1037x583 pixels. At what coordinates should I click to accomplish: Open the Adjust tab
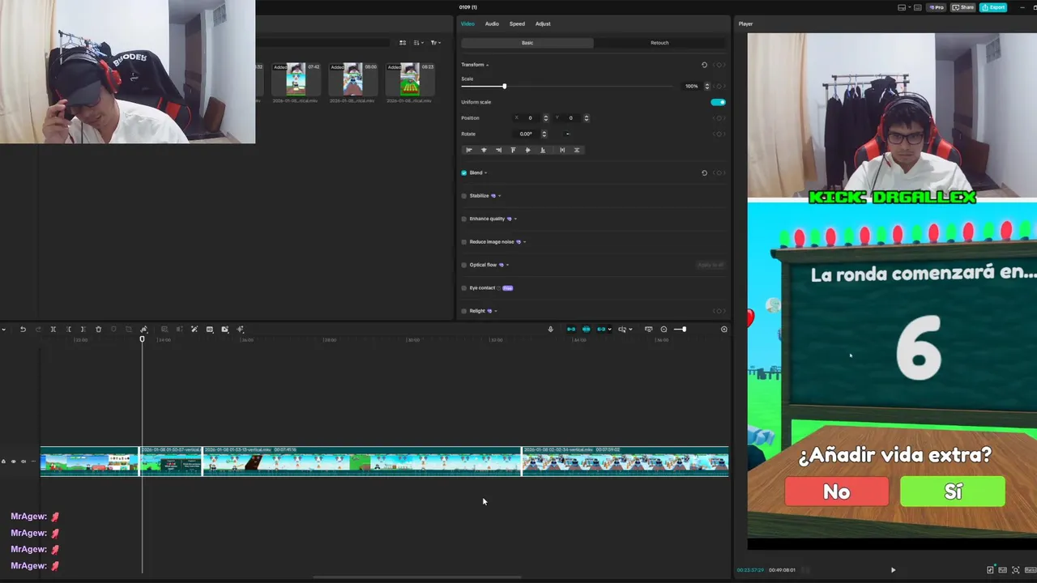[x=543, y=23]
